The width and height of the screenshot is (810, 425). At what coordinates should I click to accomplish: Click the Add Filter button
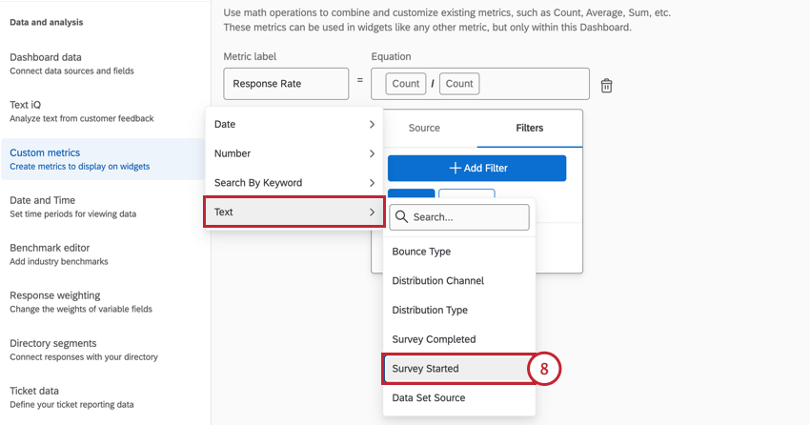476,168
